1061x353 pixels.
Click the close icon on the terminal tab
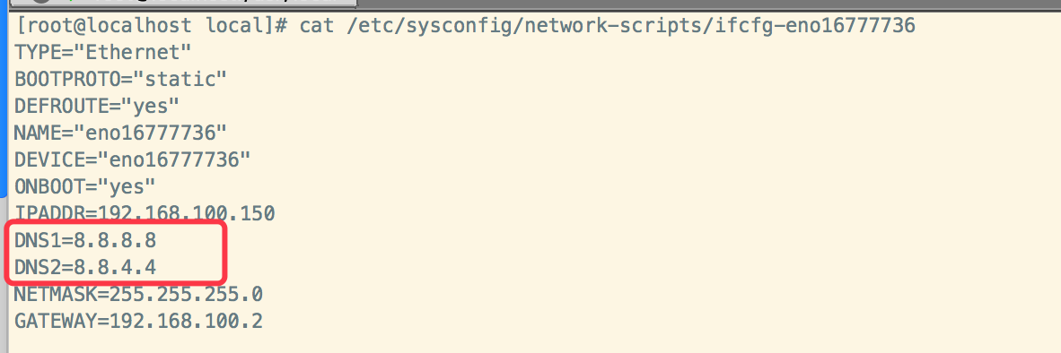[42, 2]
